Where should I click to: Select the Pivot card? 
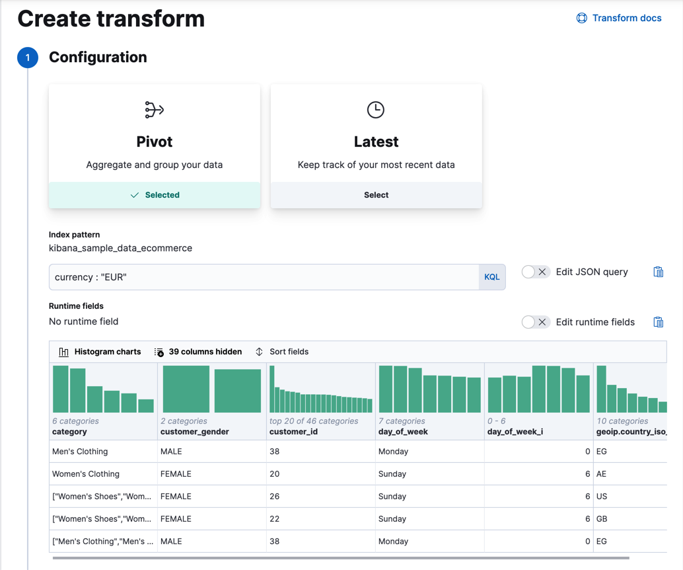click(x=154, y=142)
